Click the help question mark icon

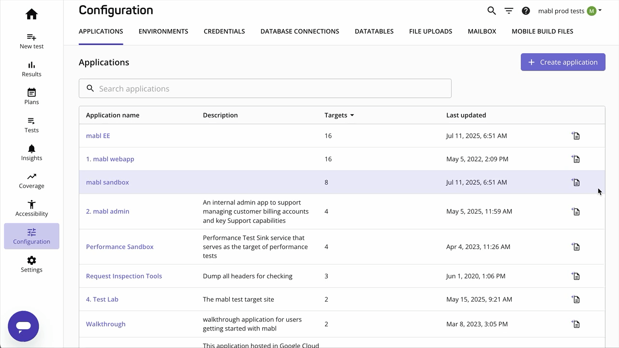526,10
